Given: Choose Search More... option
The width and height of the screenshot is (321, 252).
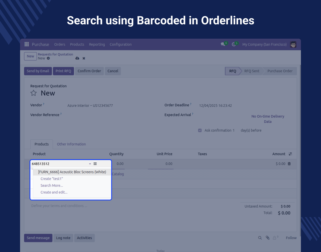Looking at the screenshot, I should pyautogui.click(x=52, y=186).
